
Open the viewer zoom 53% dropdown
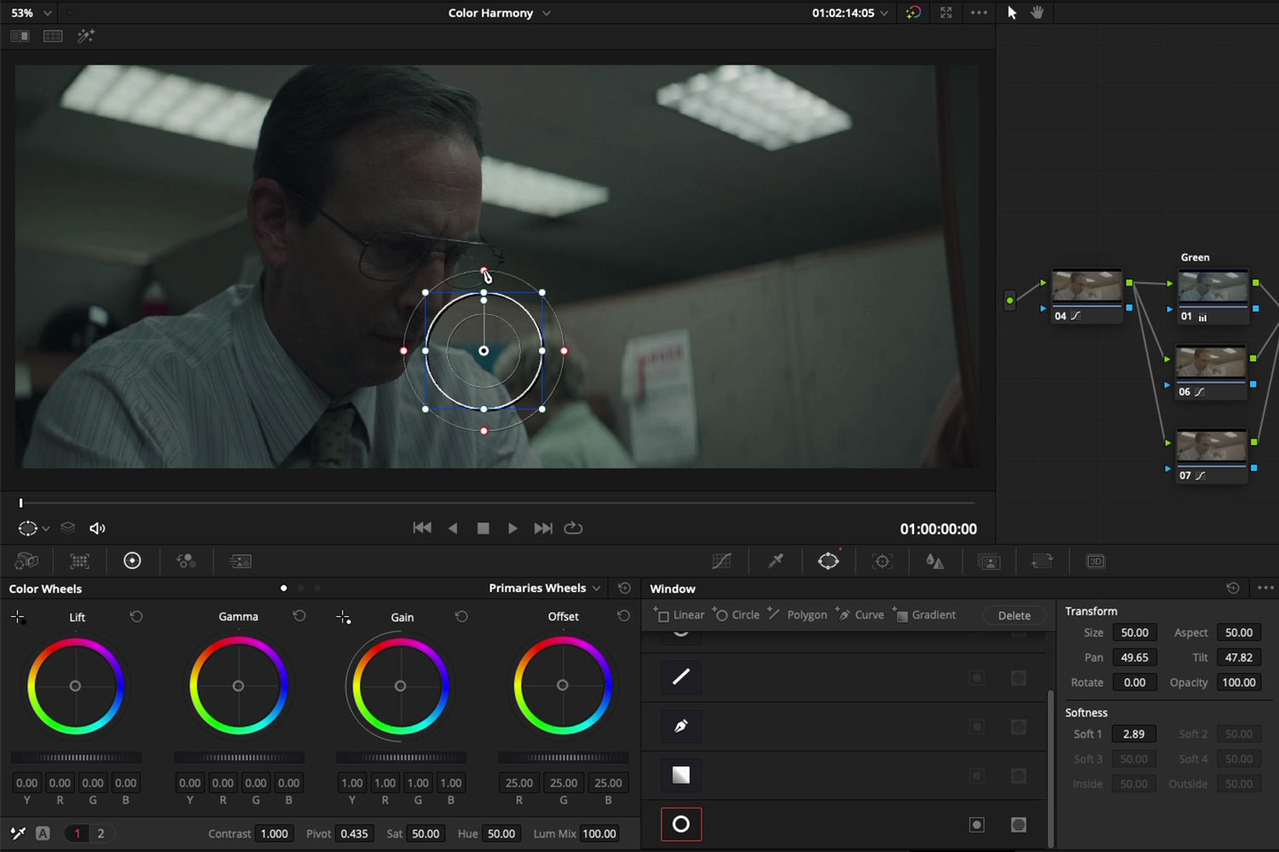30,13
